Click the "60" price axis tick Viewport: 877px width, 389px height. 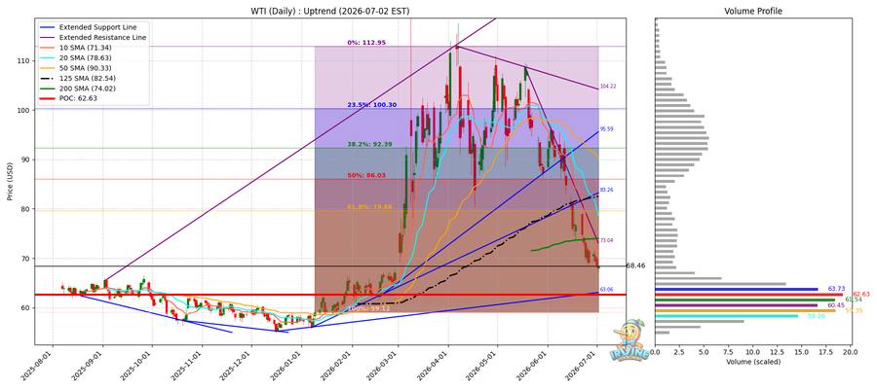click(x=27, y=308)
